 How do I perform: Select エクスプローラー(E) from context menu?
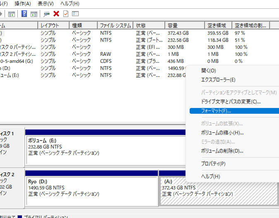218,80
